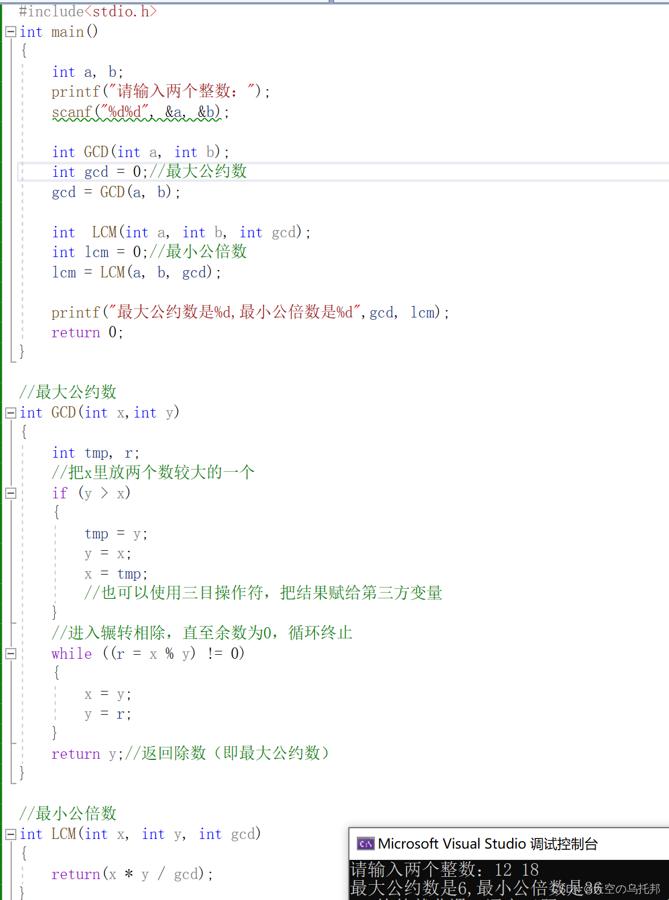
Task: Click the LCM function definition header
Action: point(140,834)
